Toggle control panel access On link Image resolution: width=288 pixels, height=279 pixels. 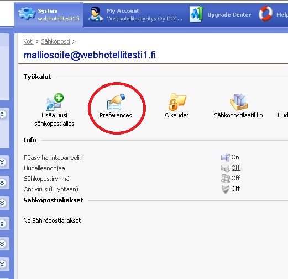[x=235, y=157]
